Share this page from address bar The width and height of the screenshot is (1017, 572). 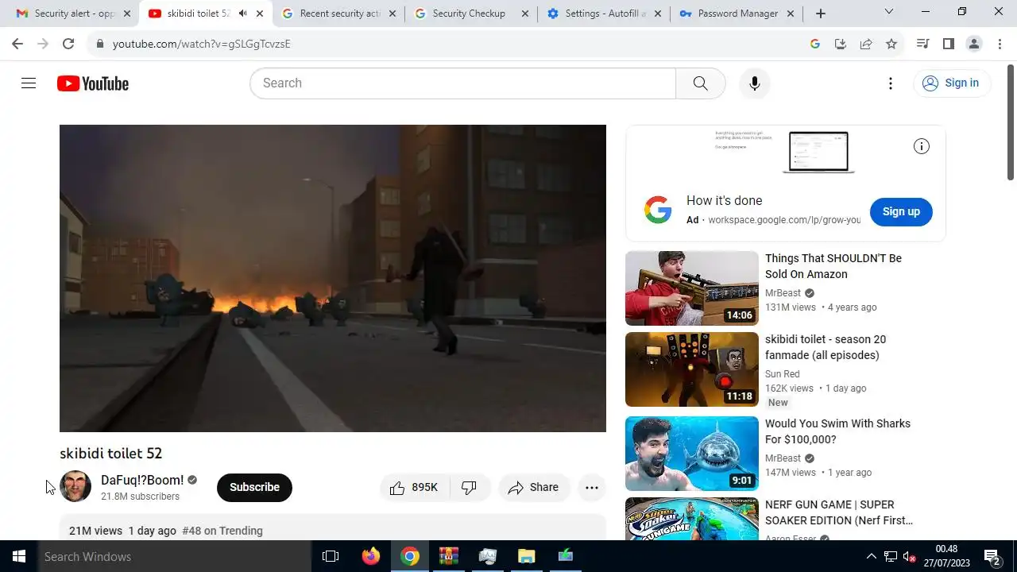coord(866,44)
